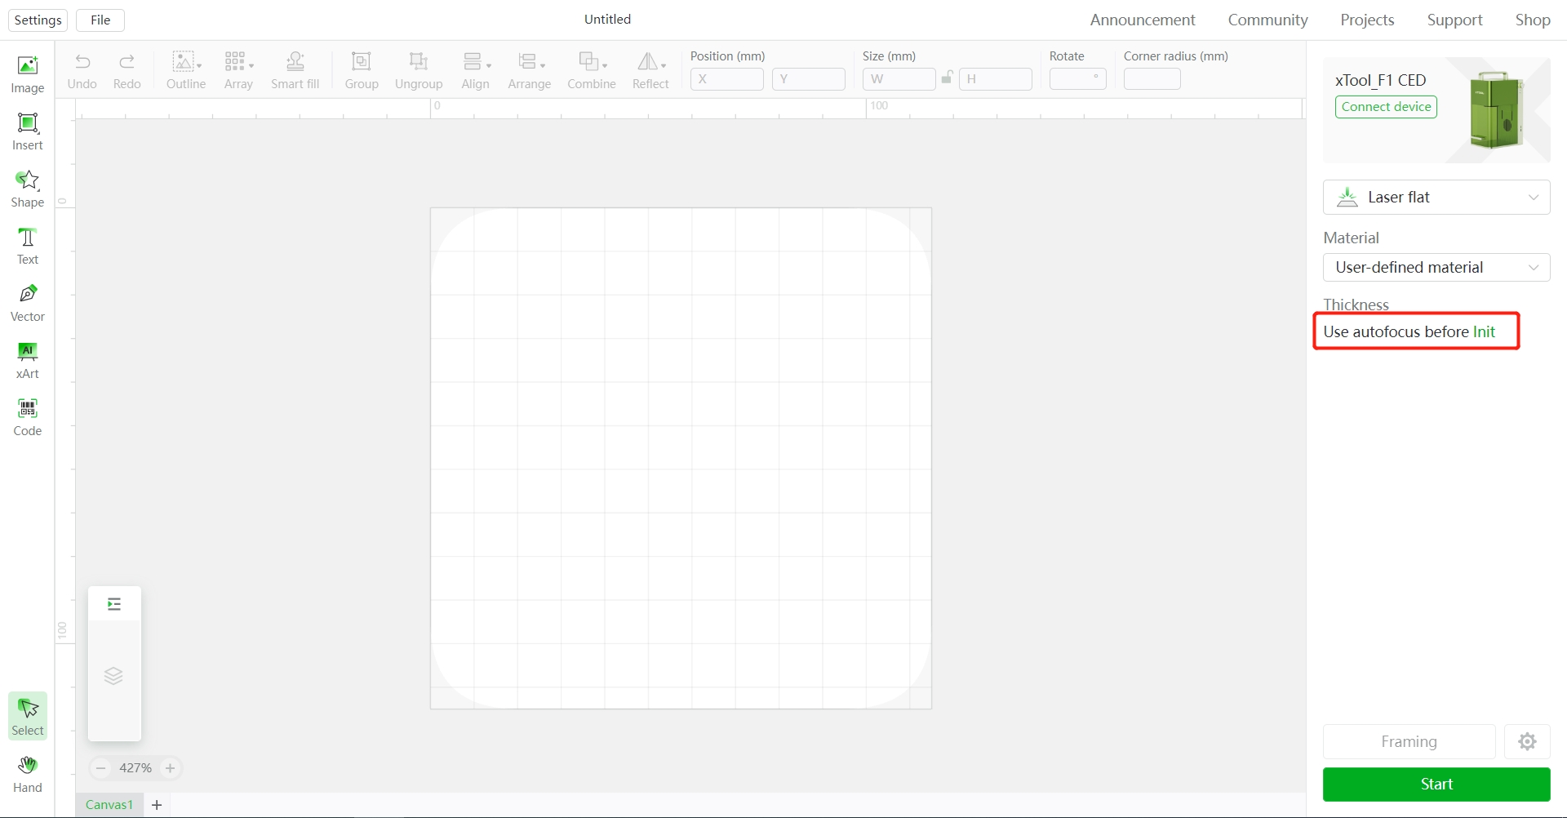Image resolution: width=1567 pixels, height=818 pixels.
Task: Open the User-defined material dropdown
Action: pos(1436,268)
